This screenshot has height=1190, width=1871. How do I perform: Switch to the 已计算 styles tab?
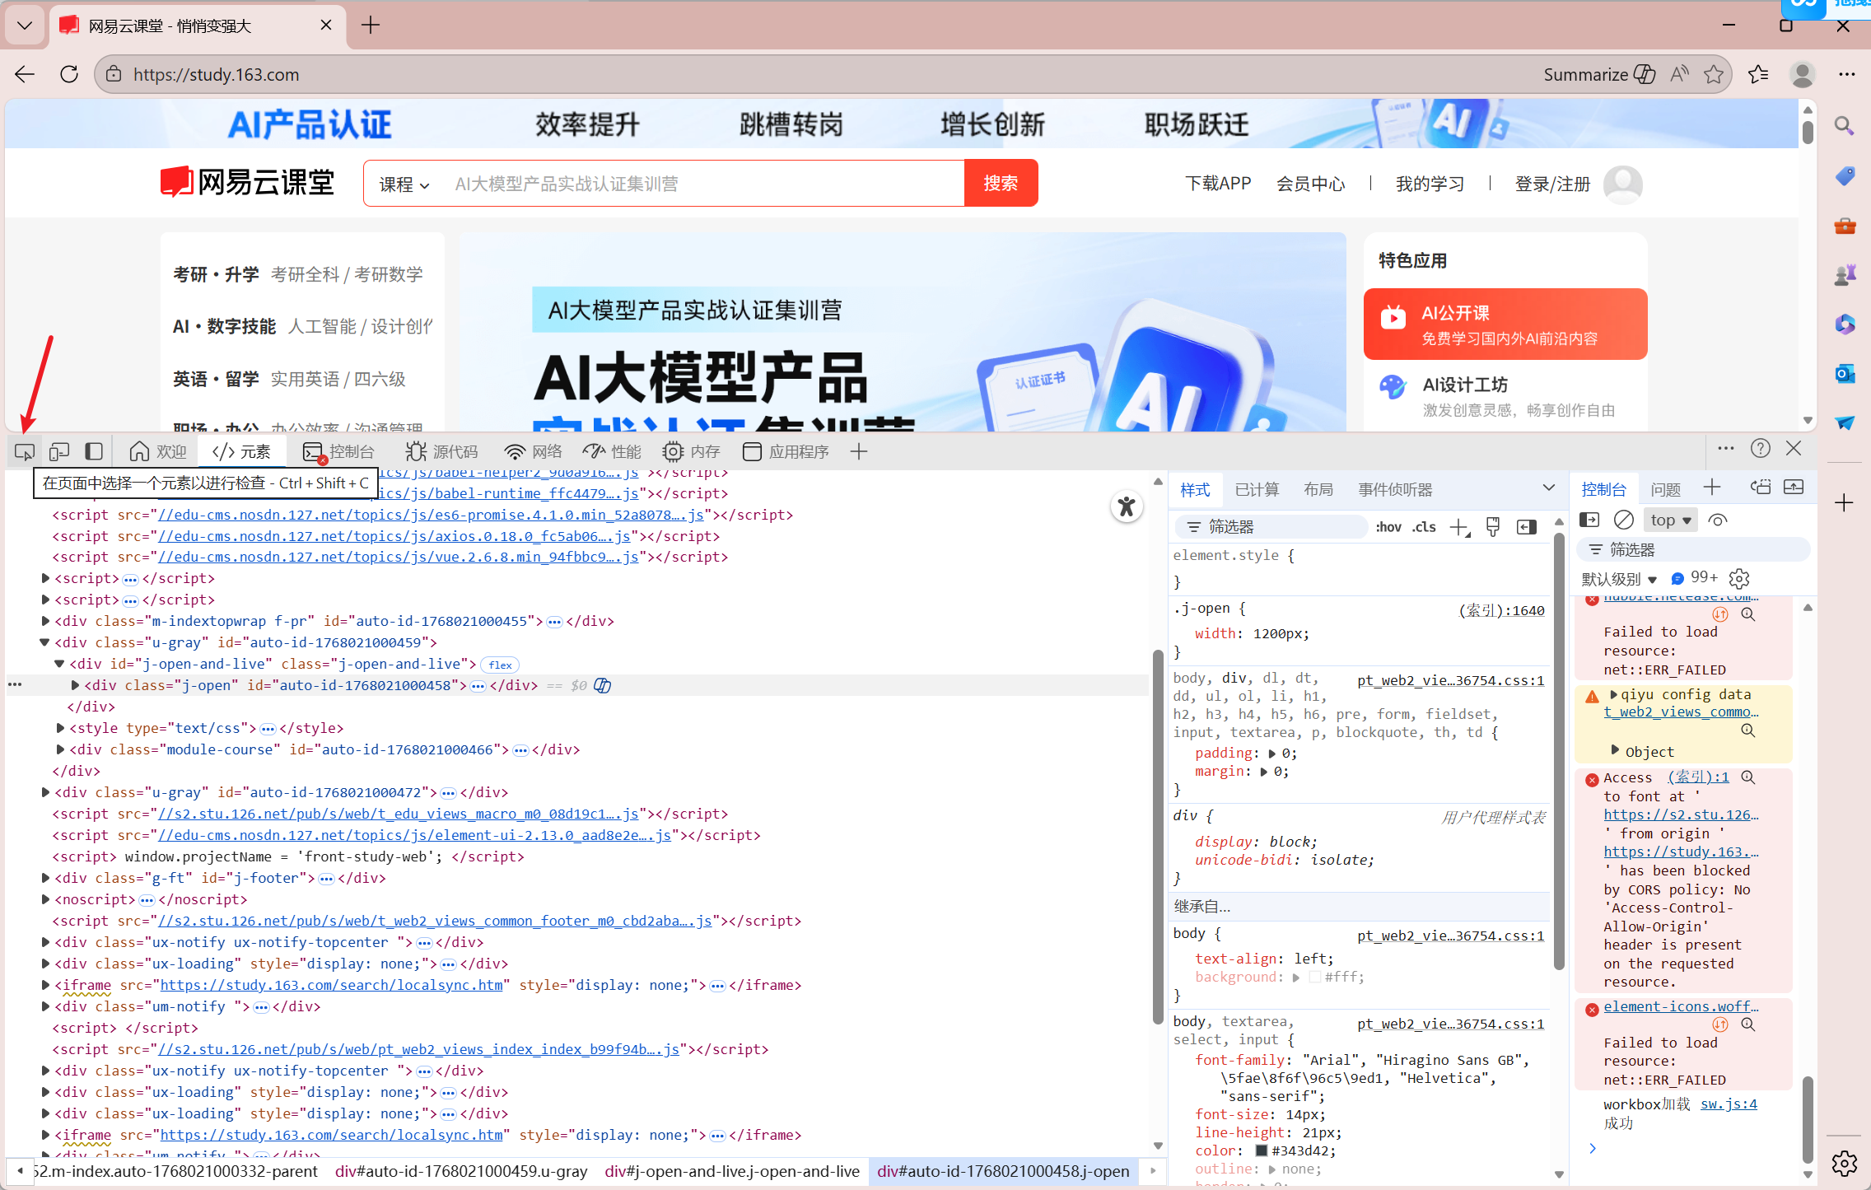1257,489
